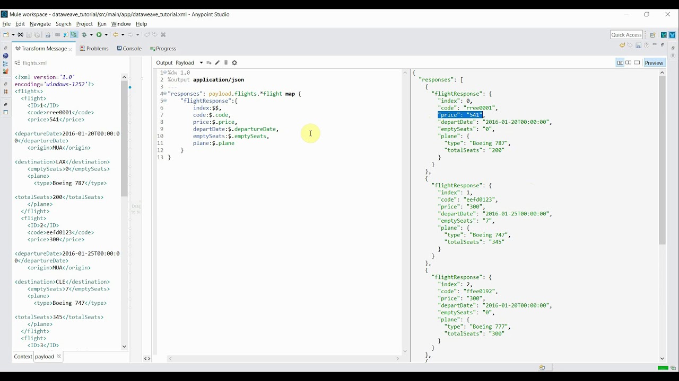Minimize the Transform Message view
This screenshot has height=381, width=679.
655,46
